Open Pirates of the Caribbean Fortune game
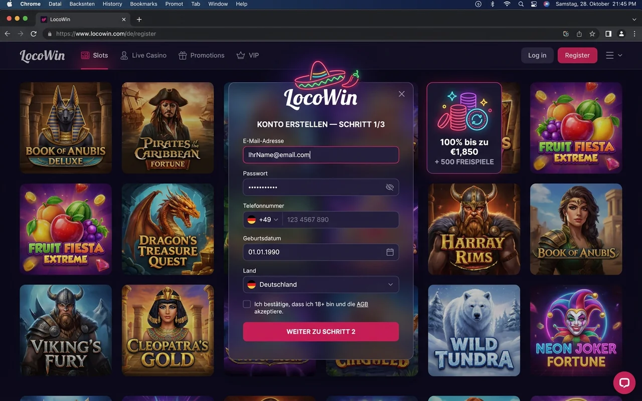The width and height of the screenshot is (642, 401). tap(168, 128)
